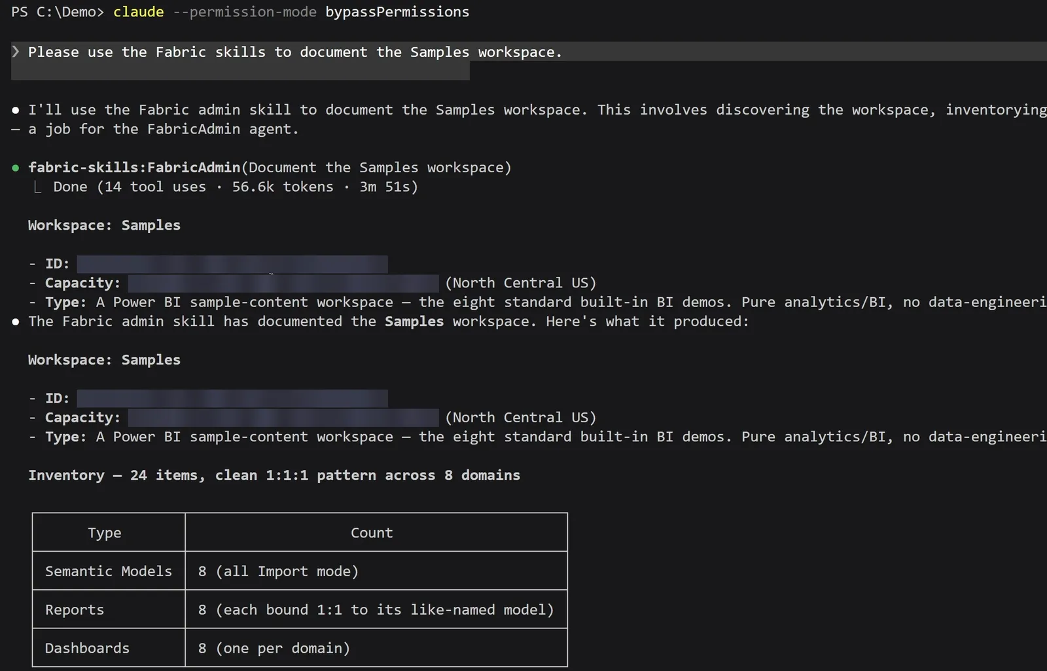
Task: Click the line 'The Fabric admin skill has documented'
Action: (389, 321)
